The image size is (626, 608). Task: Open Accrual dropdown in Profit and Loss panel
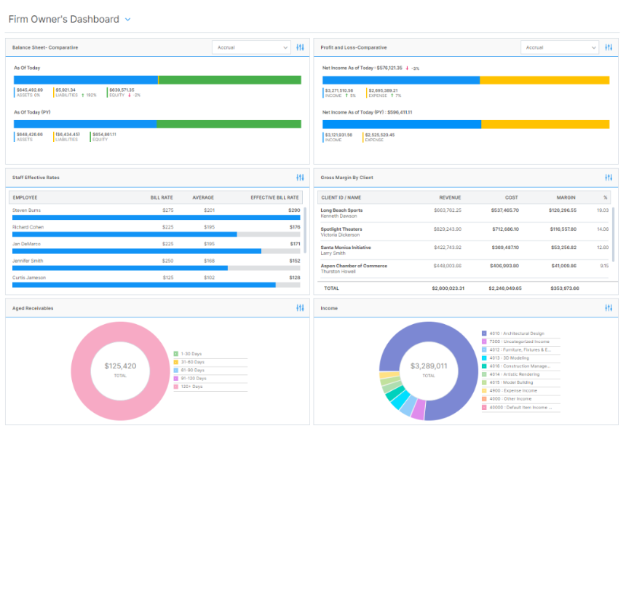560,47
